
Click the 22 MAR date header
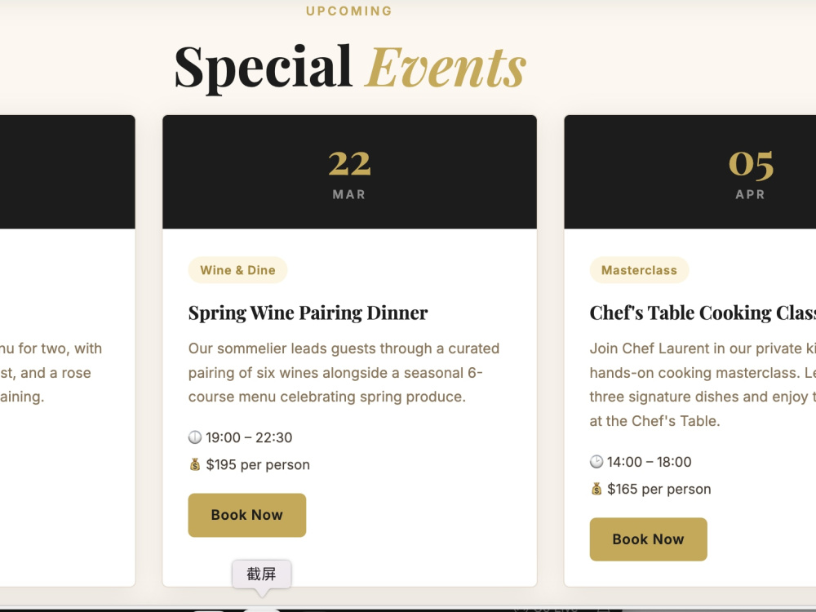coord(349,172)
